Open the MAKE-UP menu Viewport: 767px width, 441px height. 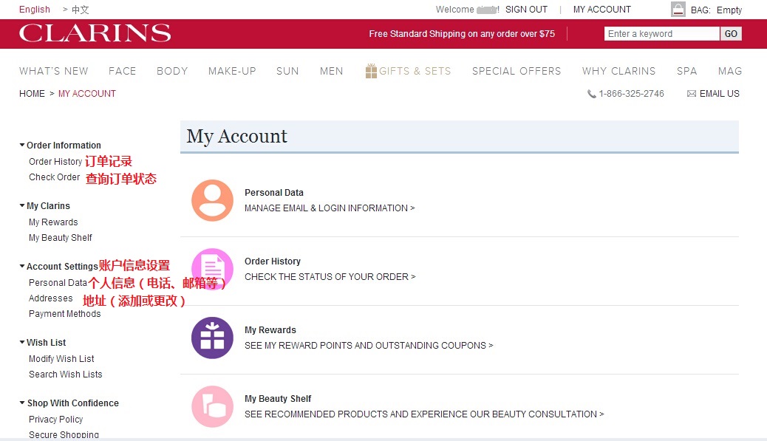[232, 71]
